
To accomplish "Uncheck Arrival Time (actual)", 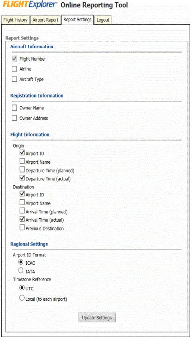I will tap(22, 219).
